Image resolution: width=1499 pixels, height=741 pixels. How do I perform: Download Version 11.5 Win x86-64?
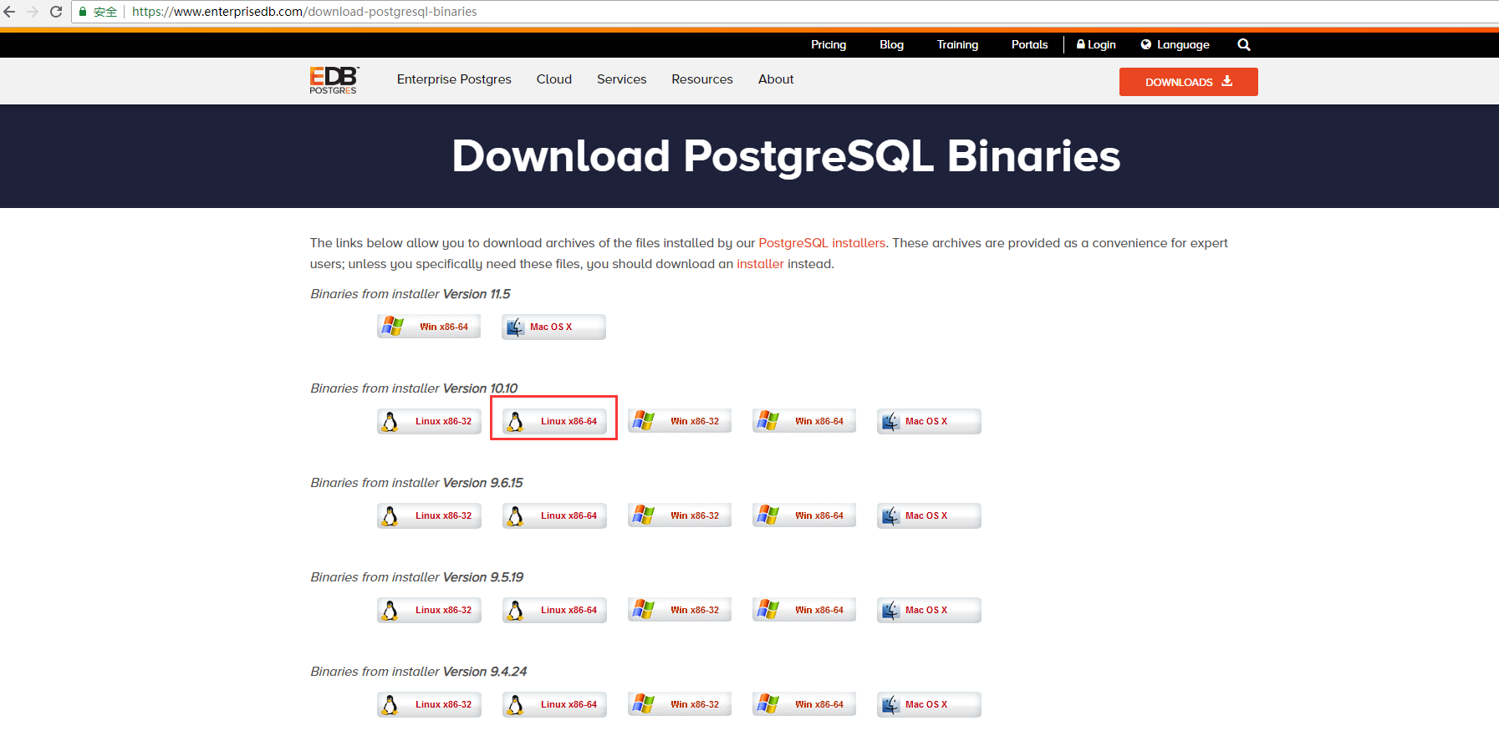(x=429, y=327)
